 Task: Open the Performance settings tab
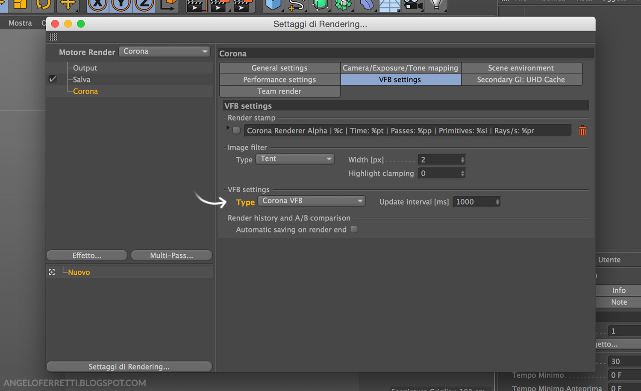coord(279,79)
